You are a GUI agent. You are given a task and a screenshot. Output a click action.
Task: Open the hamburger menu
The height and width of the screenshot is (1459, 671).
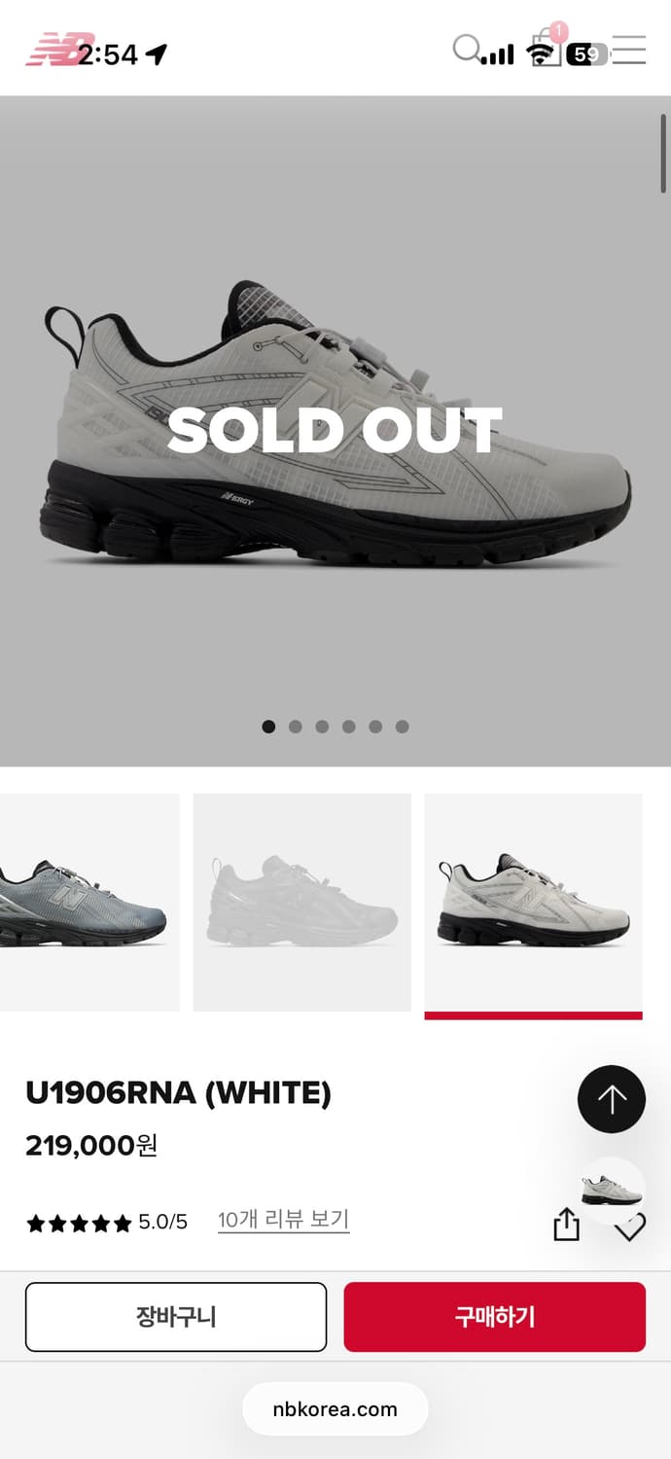629,50
